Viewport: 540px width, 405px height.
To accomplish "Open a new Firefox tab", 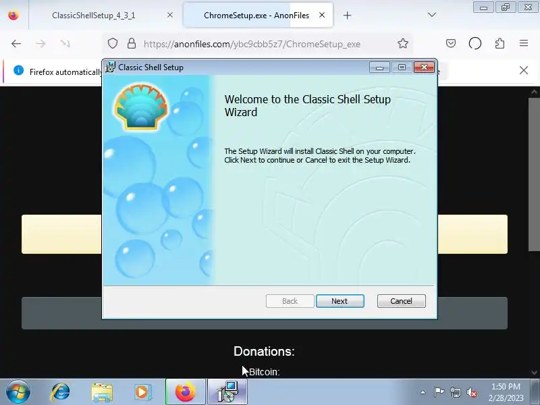I will click(x=347, y=15).
